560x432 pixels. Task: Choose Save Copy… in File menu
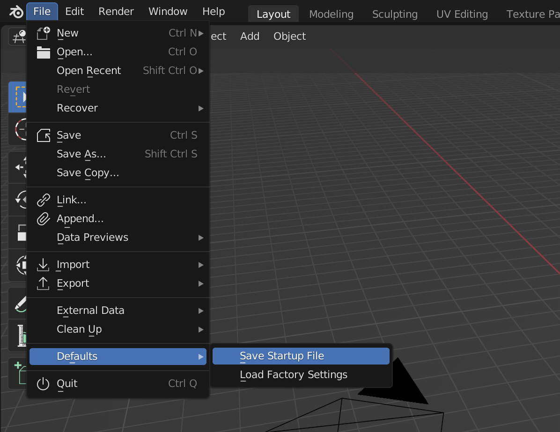pyautogui.click(x=118, y=173)
